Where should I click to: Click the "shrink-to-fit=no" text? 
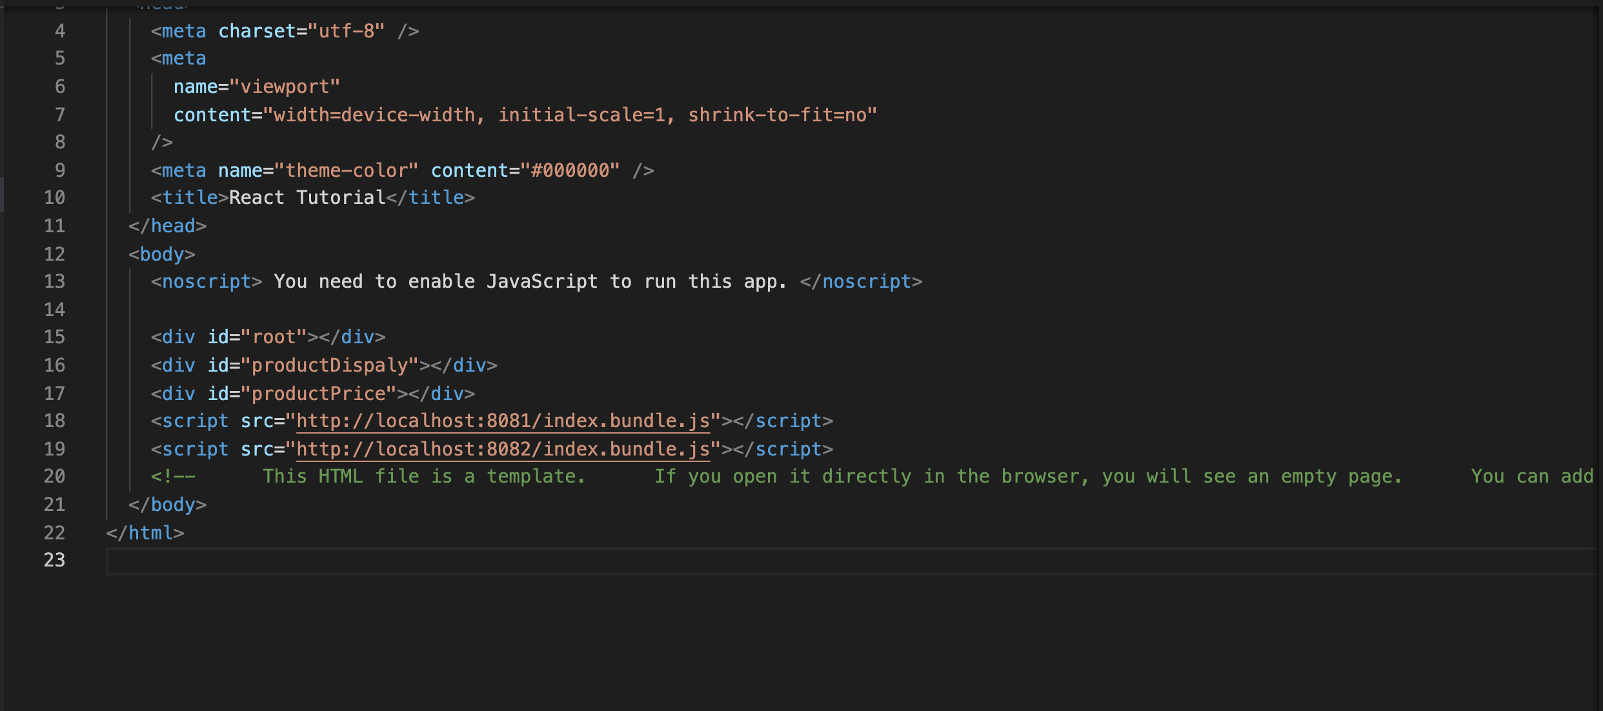pyautogui.click(x=777, y=115)
